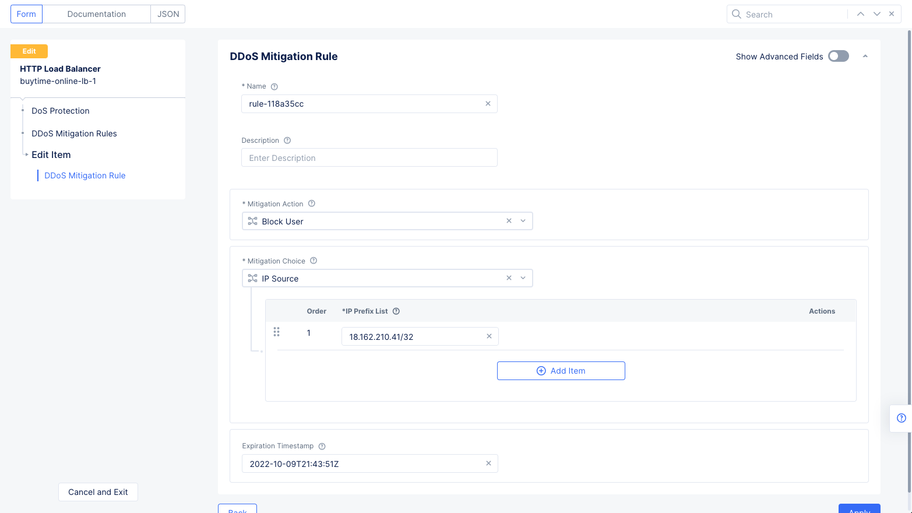This screenshot has width=912, height=513.
Task: Click the help icon beside Description label
Action: pos(287,140)
